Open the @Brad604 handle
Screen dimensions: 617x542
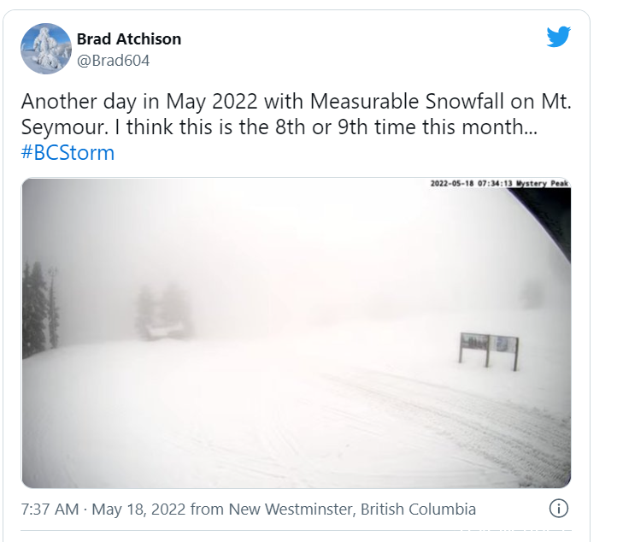pyautogui.click(x=113, y=61)
